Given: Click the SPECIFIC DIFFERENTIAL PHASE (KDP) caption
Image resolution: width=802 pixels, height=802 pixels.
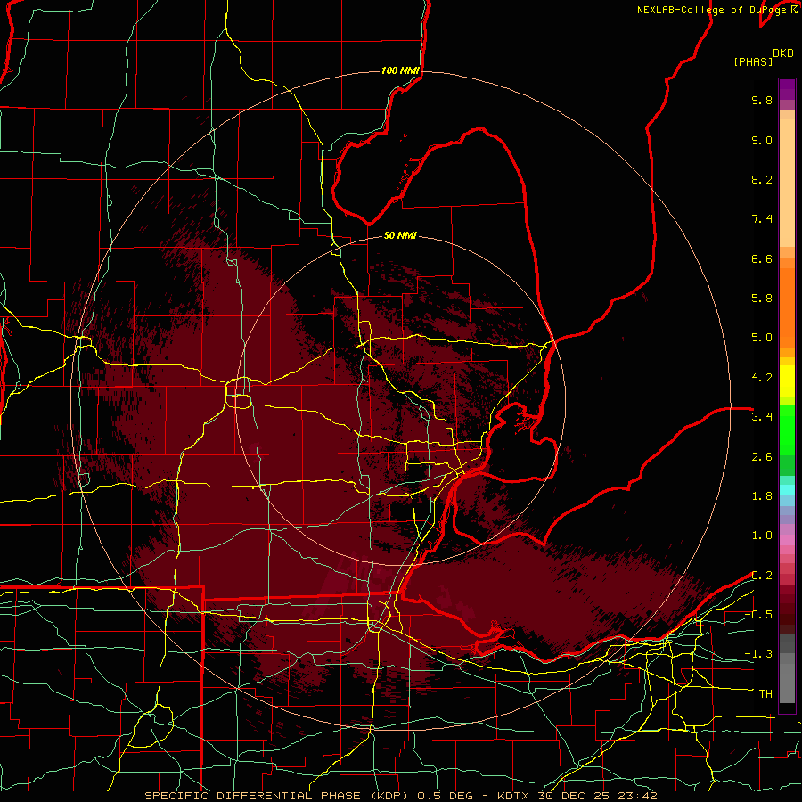Looking at the screenshot, I should coord(276,796).
